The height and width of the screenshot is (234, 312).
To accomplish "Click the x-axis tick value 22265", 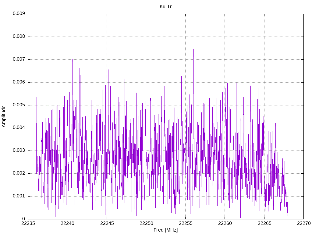I will coord(264,223).
